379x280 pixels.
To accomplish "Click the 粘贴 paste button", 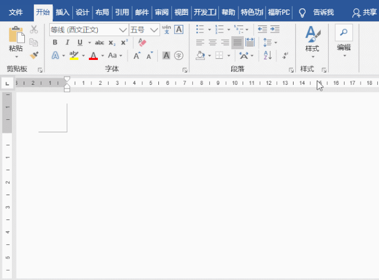I will (16, 40).
